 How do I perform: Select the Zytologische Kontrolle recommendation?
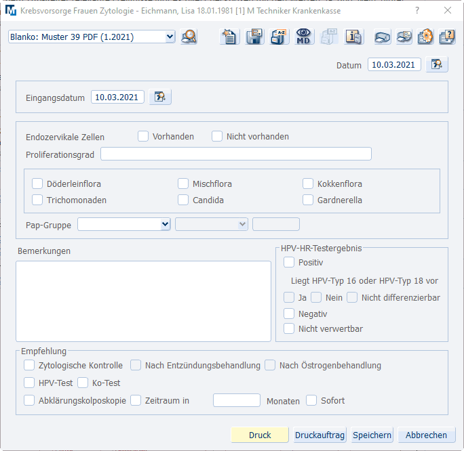(29, 365)
